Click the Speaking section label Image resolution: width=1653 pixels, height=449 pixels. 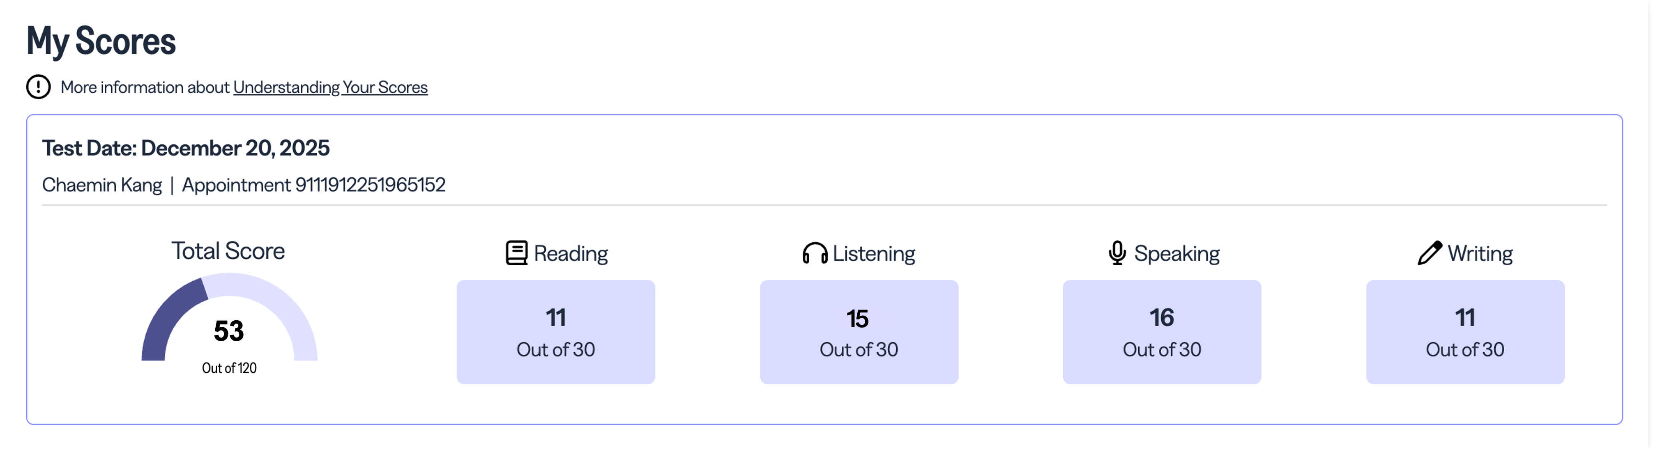(1176, 254)
